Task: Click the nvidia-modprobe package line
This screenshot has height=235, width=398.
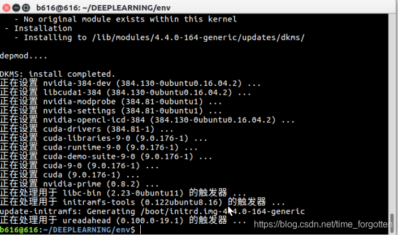Action: pyautogui.click(x=111, y=102)
